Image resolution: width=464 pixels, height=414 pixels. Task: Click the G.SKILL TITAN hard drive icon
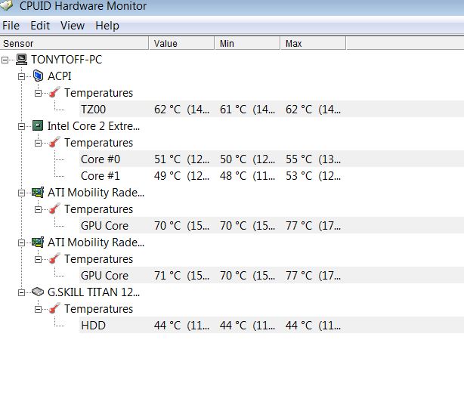coord(38,292)
